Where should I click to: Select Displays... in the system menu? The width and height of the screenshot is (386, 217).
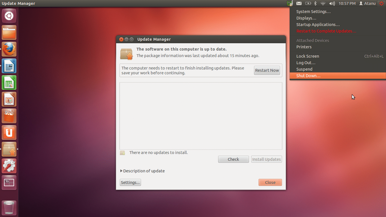[x=338, y=18]
